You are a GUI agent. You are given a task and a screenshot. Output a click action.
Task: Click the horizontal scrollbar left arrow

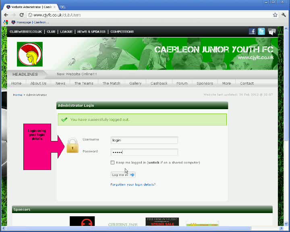click(4, 228)
